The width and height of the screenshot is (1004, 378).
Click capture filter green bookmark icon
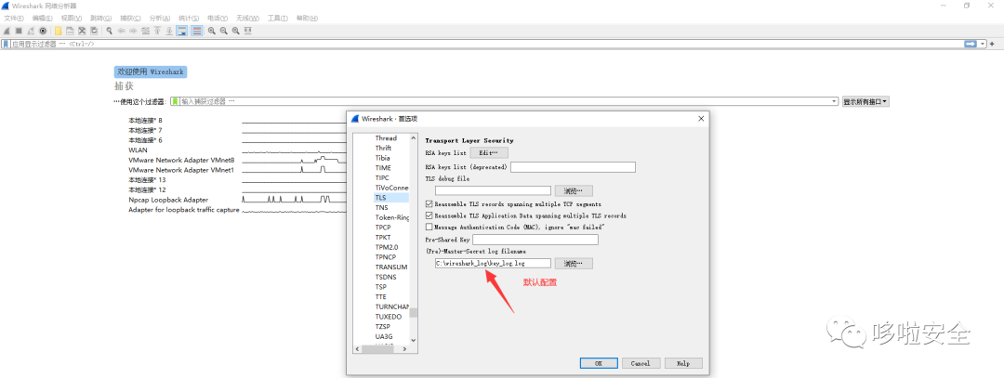[x=175, y=101]
